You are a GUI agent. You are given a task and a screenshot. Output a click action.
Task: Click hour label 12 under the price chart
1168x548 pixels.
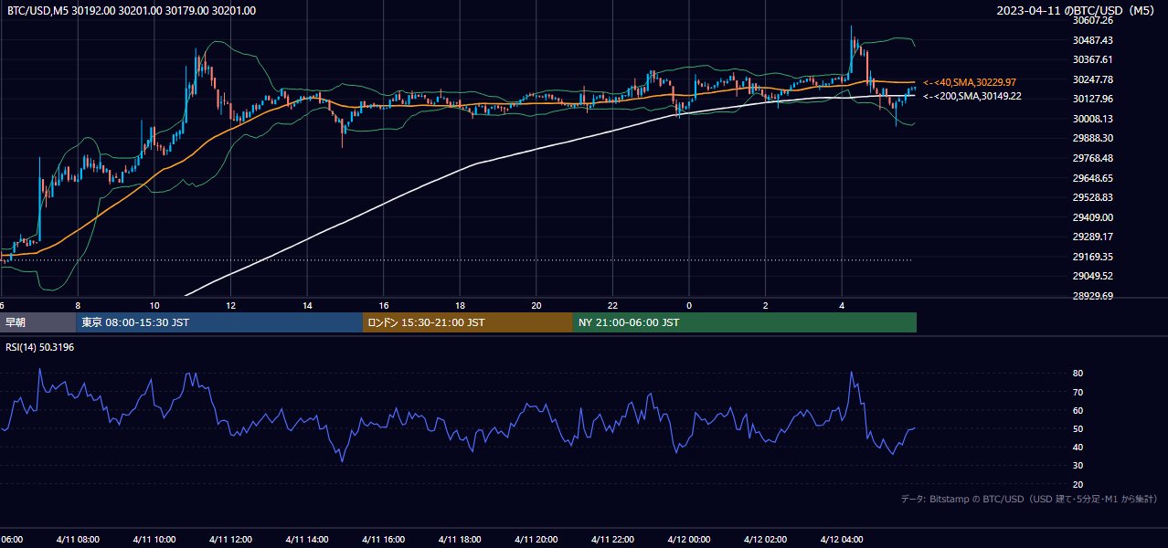(x=230, y=306)
